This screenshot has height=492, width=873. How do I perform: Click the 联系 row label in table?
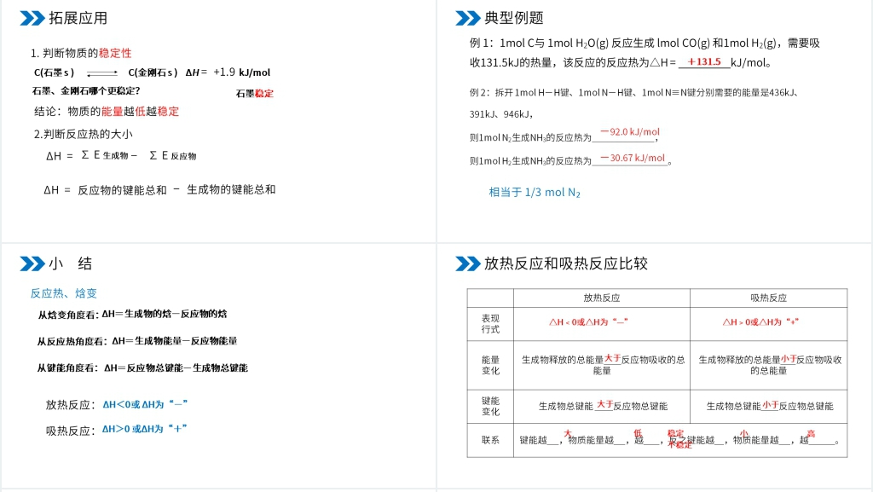pyautogui.click(x=490, y=440)
